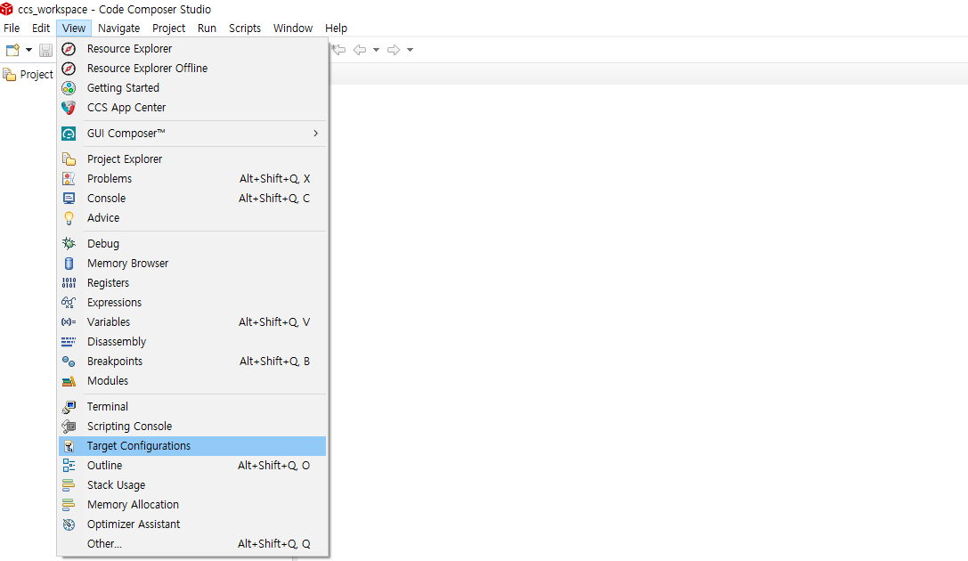Click the GUI Composer icon

(69, 134)
